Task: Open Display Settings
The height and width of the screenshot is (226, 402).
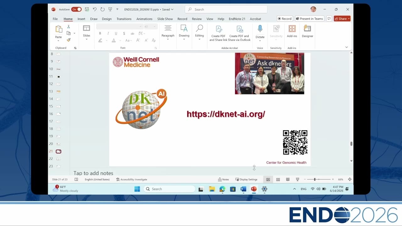Action: [x=246, y=180]
